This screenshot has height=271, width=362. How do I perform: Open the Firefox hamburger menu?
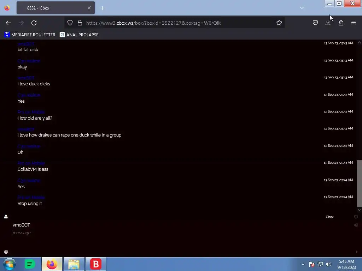354,23
